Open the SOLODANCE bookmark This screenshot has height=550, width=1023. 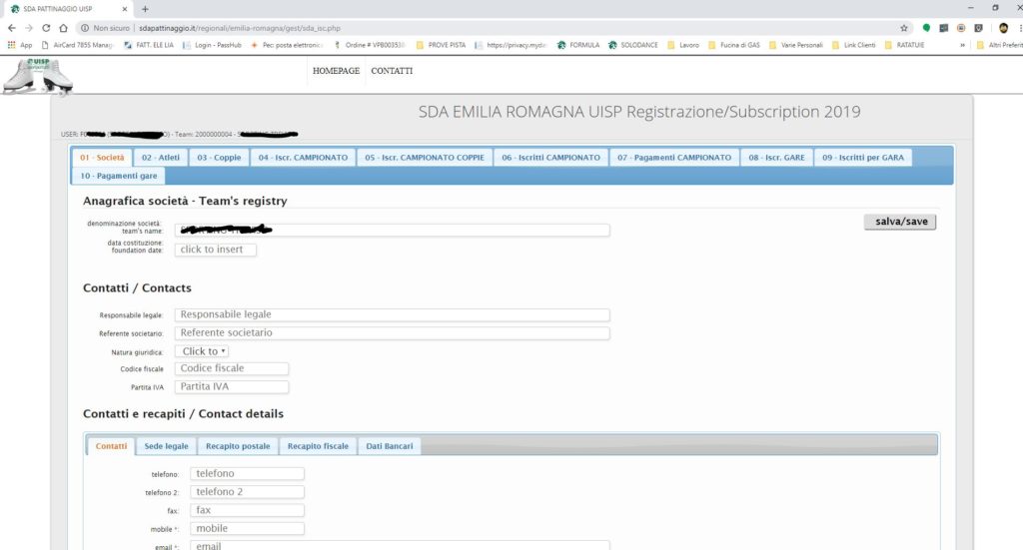click(x=632, y=45)
